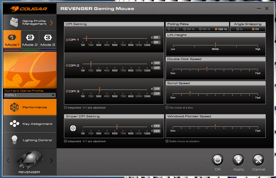This screenshot has width=276, height=178.
Task: Enable Independent X-Y axis adjustment for DPI Setting
Action: pos(65,107)
